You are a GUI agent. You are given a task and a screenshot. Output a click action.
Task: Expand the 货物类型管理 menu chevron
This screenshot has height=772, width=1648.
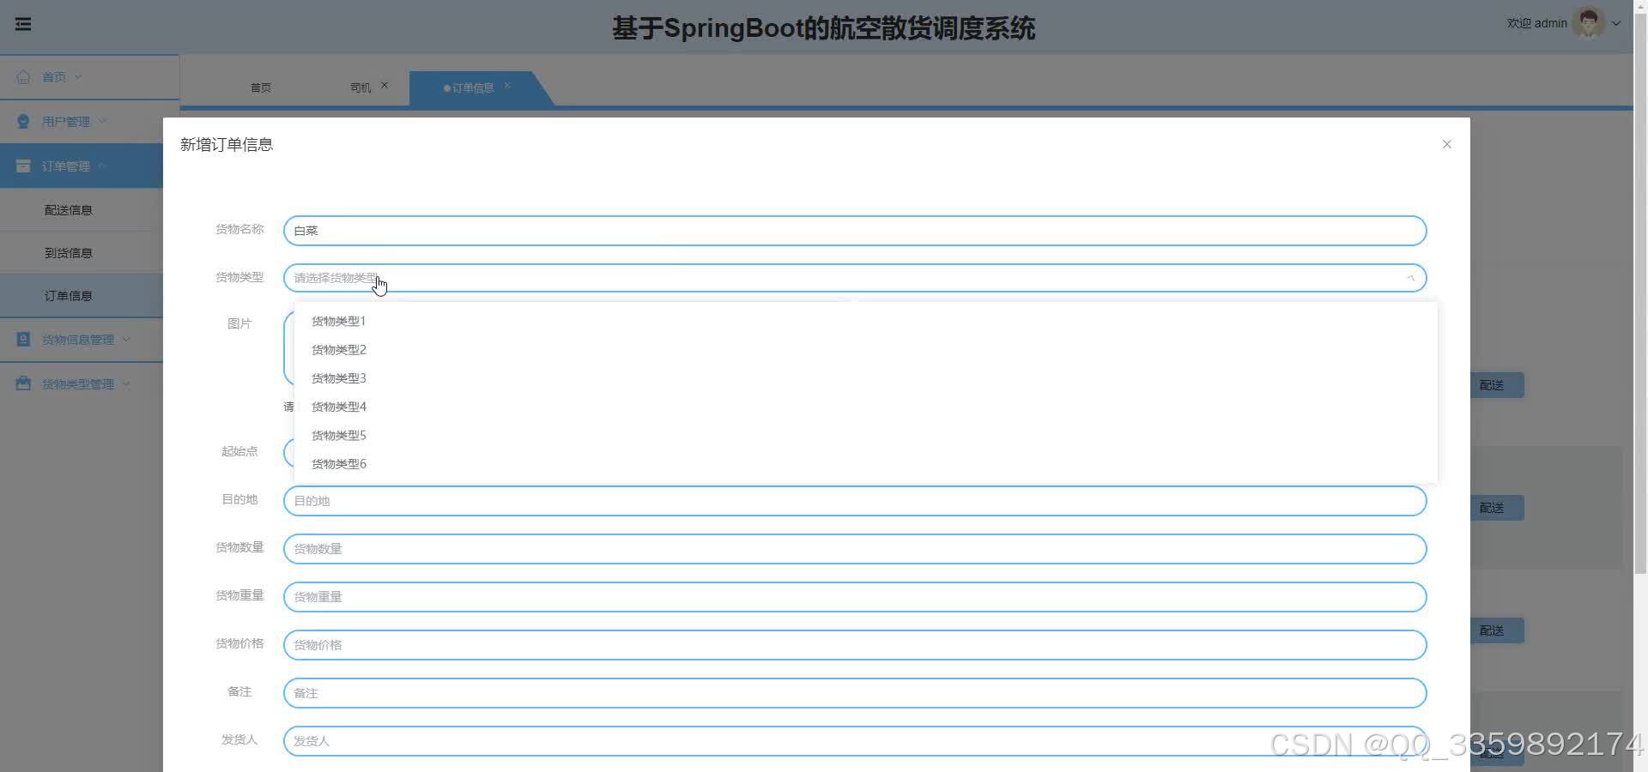[x=126, y=384]
